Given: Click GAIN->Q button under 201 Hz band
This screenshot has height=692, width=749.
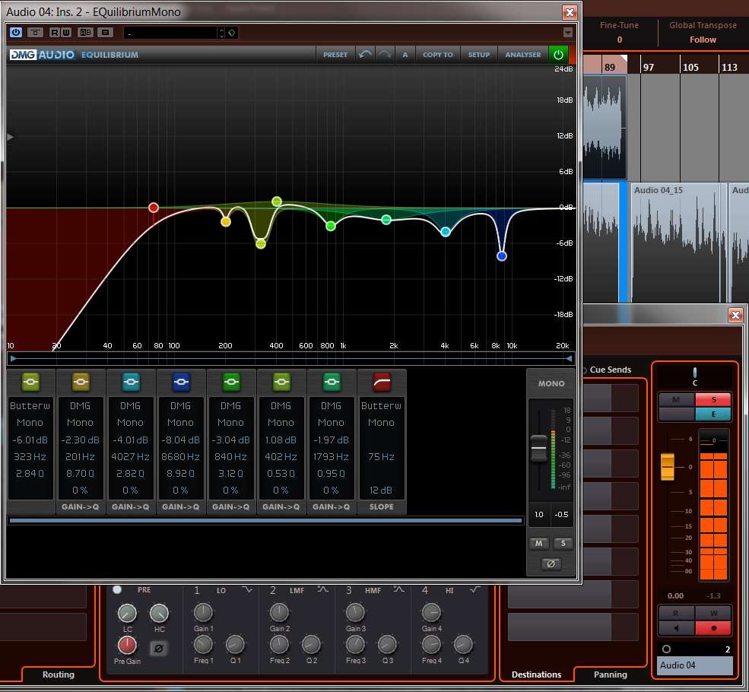Looking at the screenshot, I should coord(81,506).
